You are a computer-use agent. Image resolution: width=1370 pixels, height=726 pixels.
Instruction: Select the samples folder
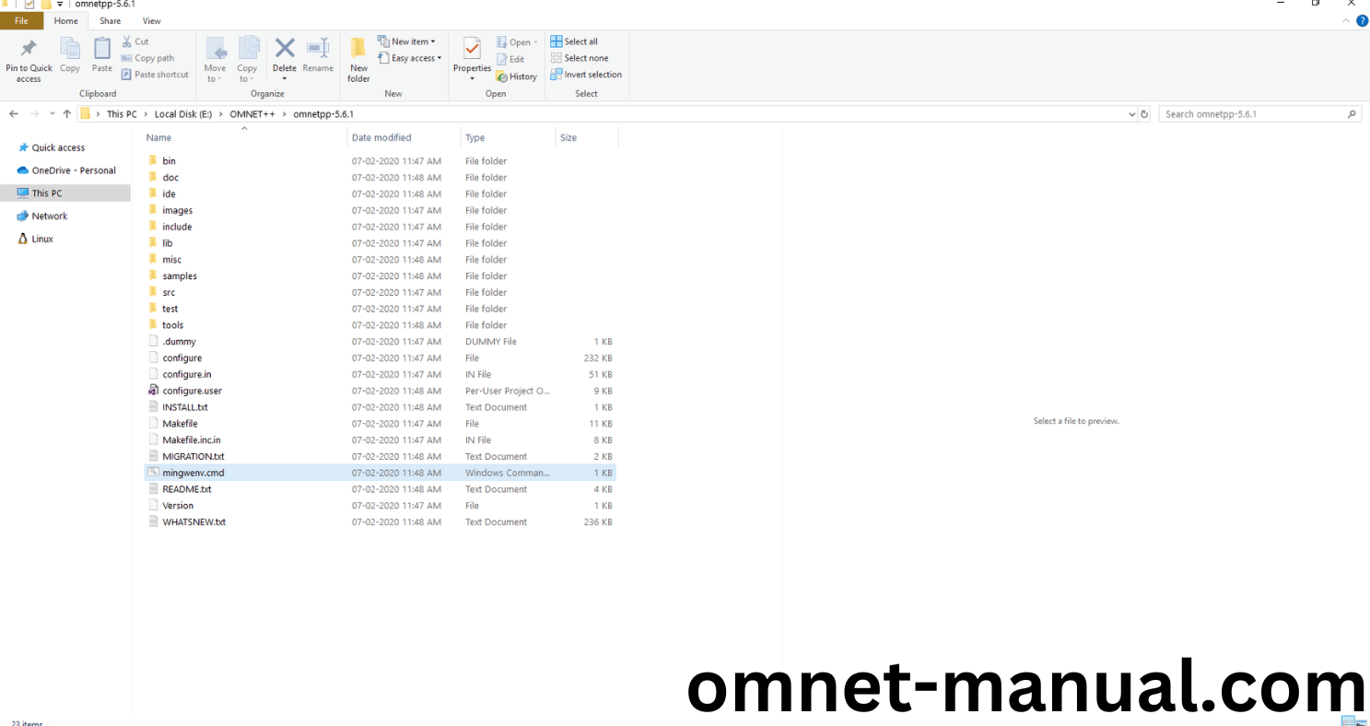click(180, 276)
